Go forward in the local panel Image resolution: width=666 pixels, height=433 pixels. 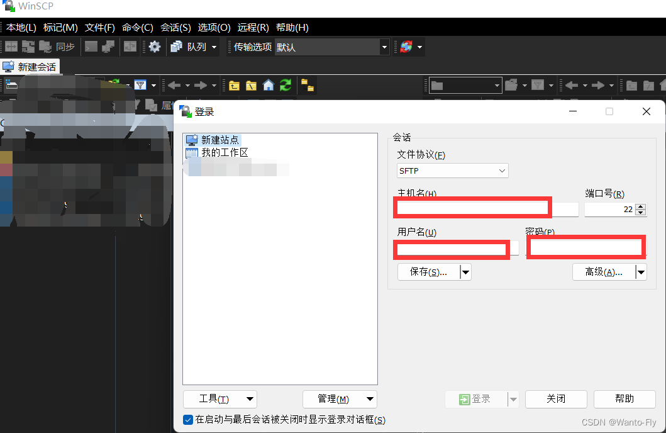pos(201,86)
